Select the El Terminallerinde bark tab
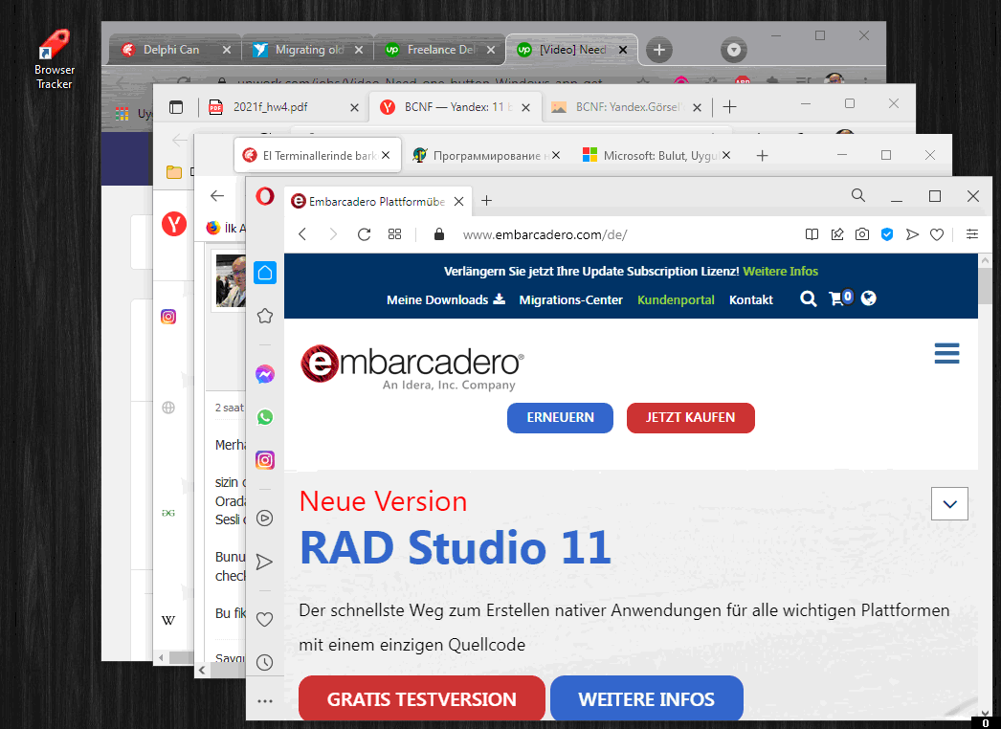 coord(318,155)
